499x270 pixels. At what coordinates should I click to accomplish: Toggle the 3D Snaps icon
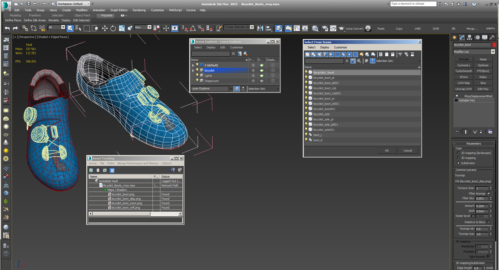point(184,28)
